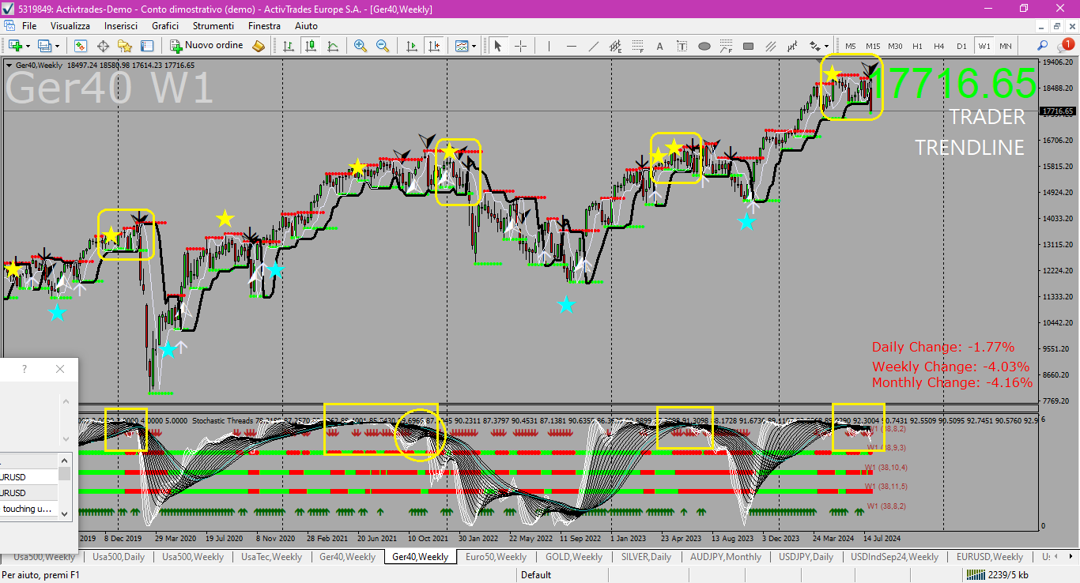The width and height of the screenshot is (1080, 583).
Task: Set timeframe to MN
Action: pos(1006,46)
